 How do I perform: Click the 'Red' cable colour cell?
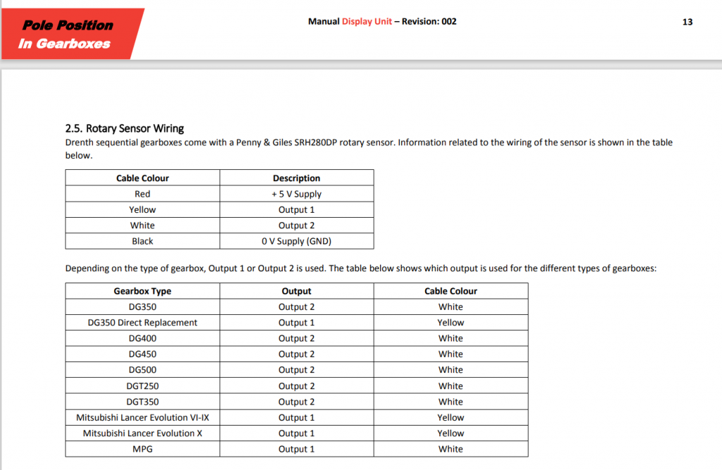[142, 194]
